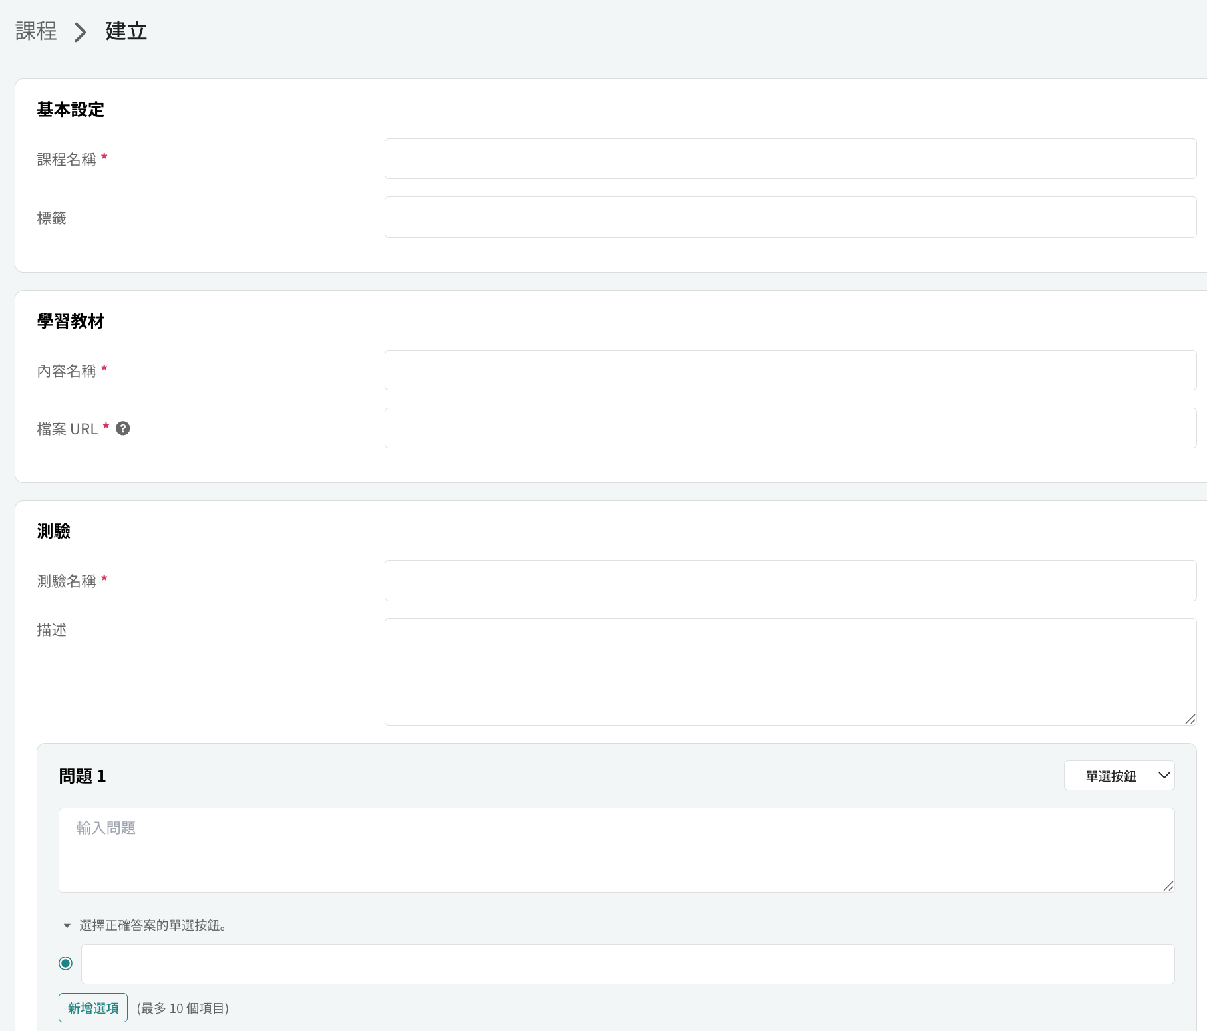Viewport: 1207px width, 1031px height.
Task: Click the 輸入問題 question textarea
Action: coord(616,850)
